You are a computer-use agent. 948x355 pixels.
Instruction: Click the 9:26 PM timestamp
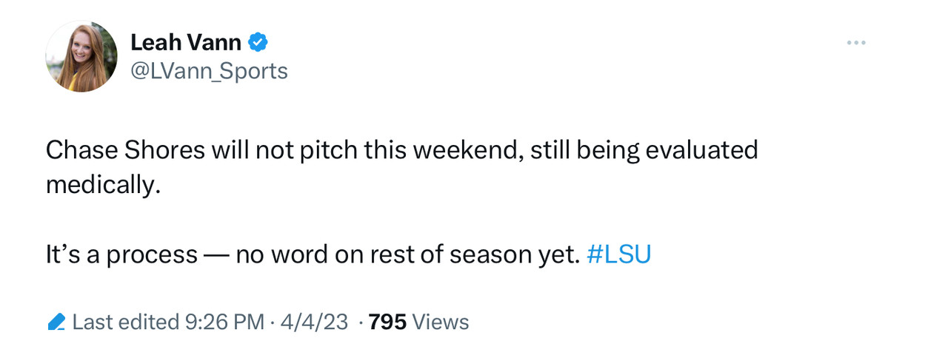click(225, 322)
